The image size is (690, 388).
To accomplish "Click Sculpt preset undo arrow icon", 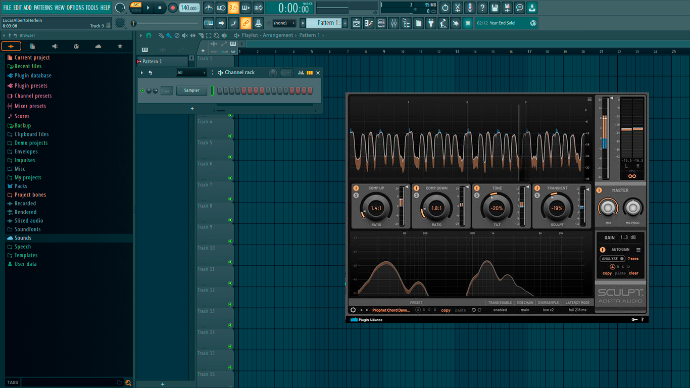I will [474, 310].
